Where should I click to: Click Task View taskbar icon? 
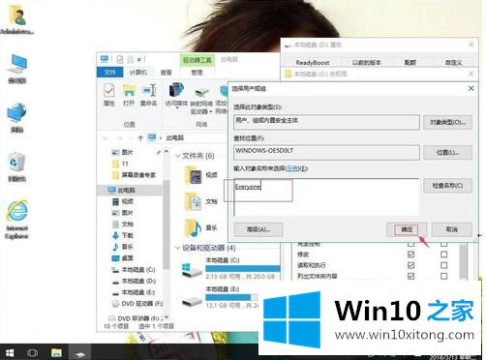[32, 352]
